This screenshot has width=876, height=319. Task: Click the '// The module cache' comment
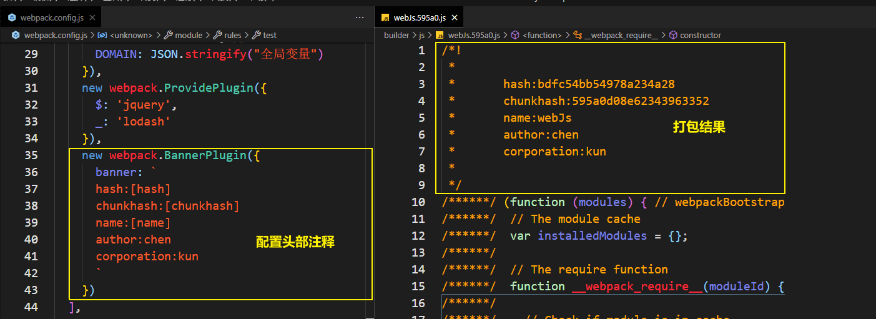575,218
